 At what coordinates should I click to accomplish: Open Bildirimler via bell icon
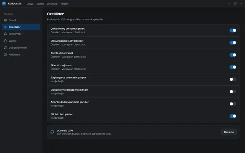5,34
